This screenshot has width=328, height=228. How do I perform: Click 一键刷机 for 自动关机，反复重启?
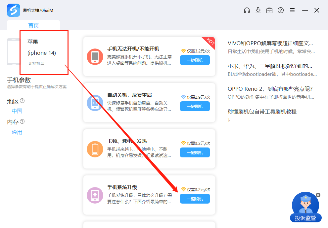pyautogui.click(x=195, y=106)
